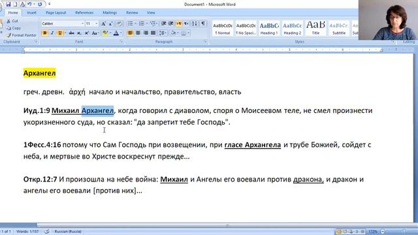The height and width of the screenshot is (235, 418).
Task: Cut the selected text
Action: coord(12,21)
